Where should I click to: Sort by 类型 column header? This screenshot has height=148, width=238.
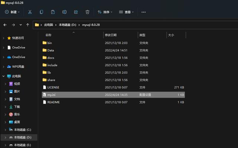coord(142,35)
